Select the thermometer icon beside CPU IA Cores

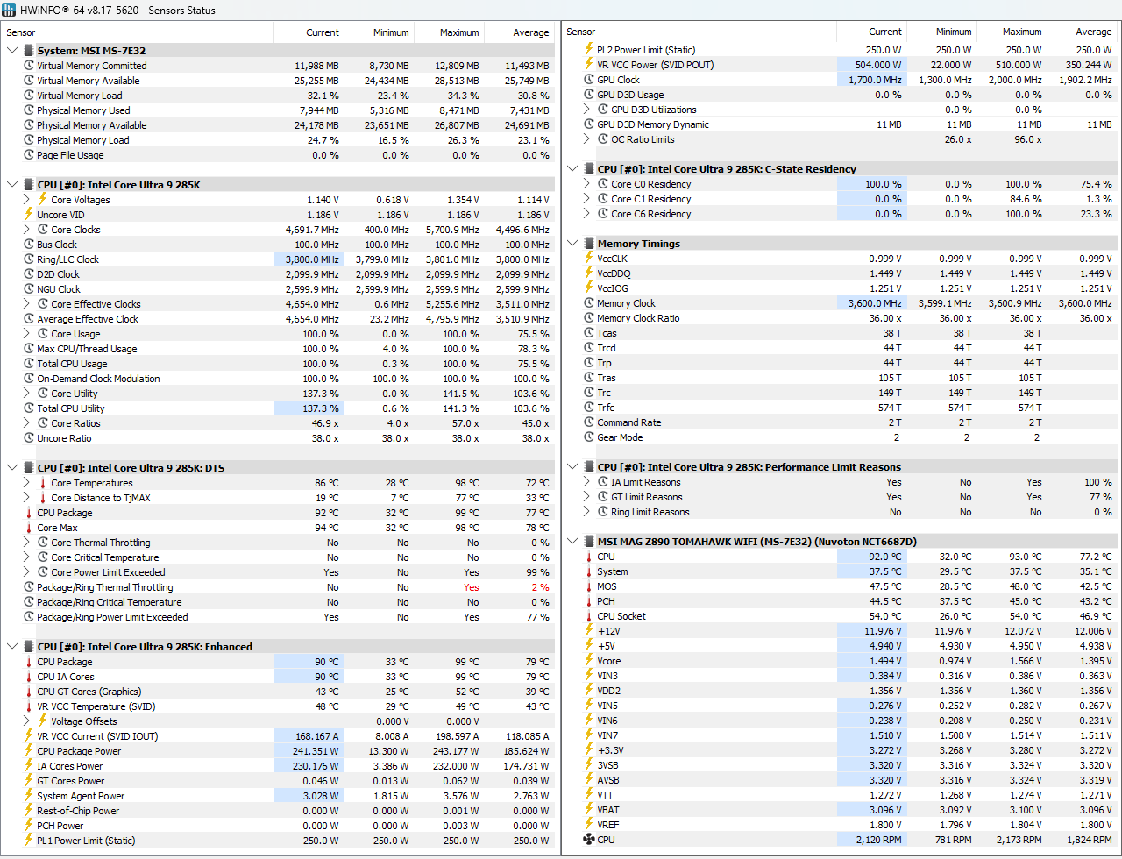29,677
